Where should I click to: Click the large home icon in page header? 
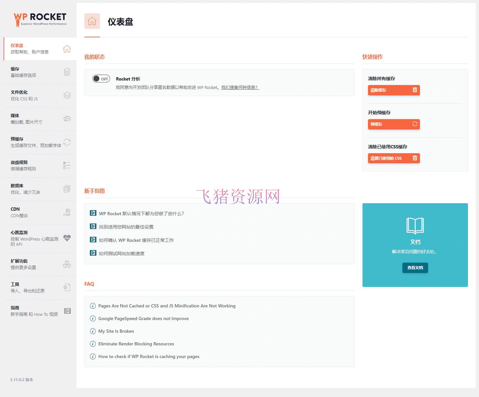[92, 21]
